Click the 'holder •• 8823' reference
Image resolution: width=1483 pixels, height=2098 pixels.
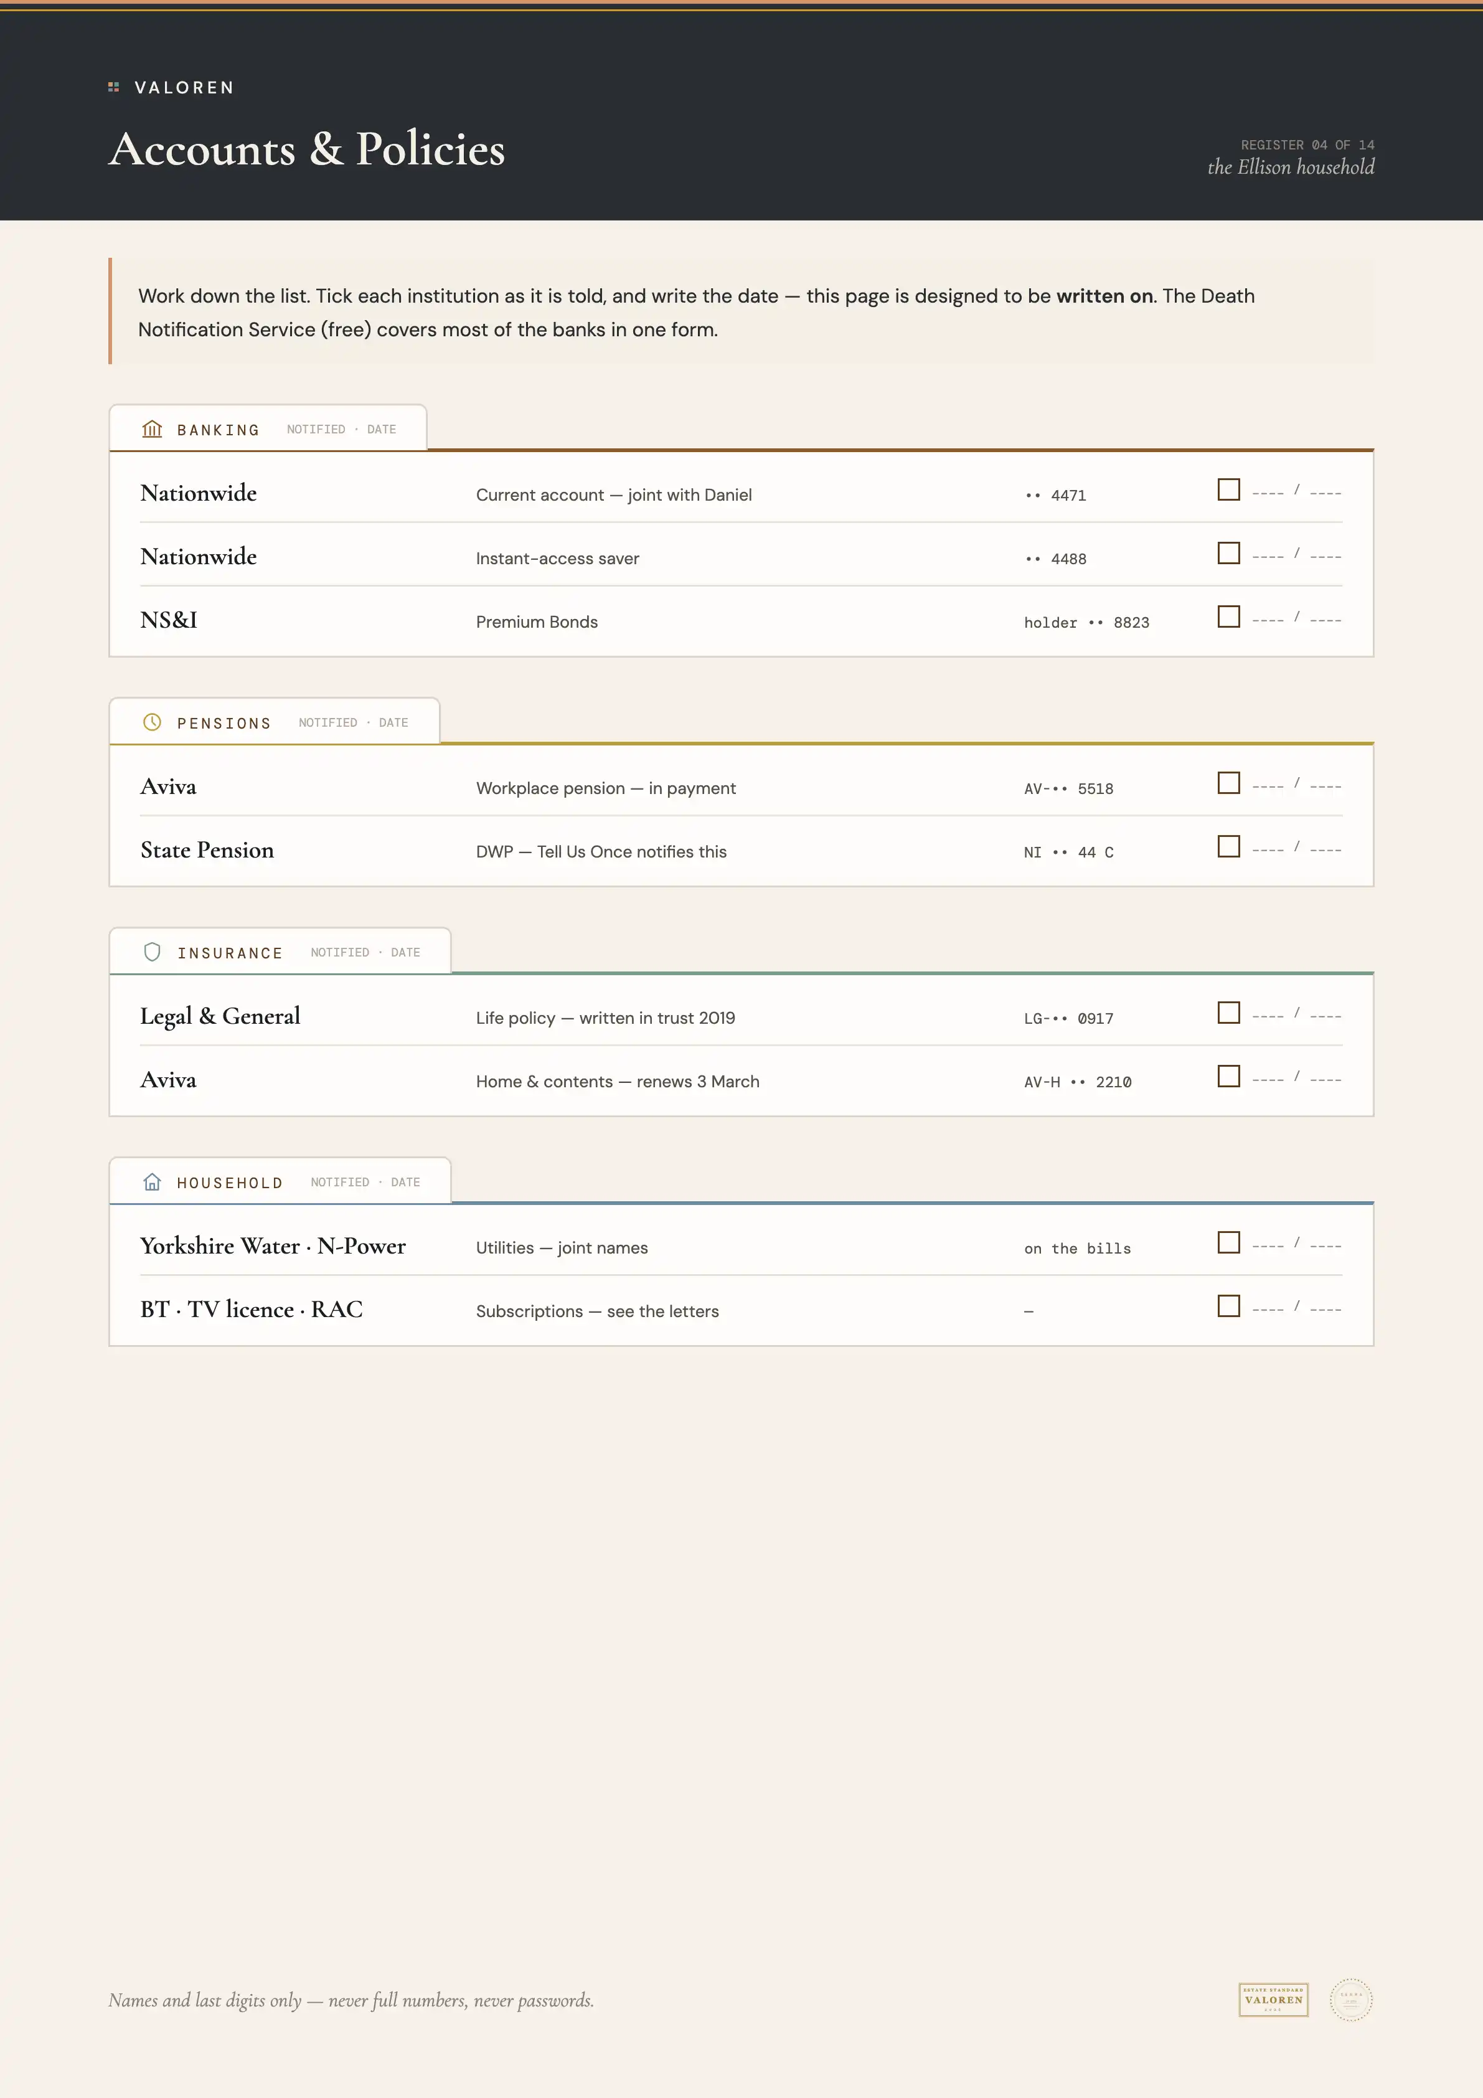pyautogui.click(x=1086, y=622)
